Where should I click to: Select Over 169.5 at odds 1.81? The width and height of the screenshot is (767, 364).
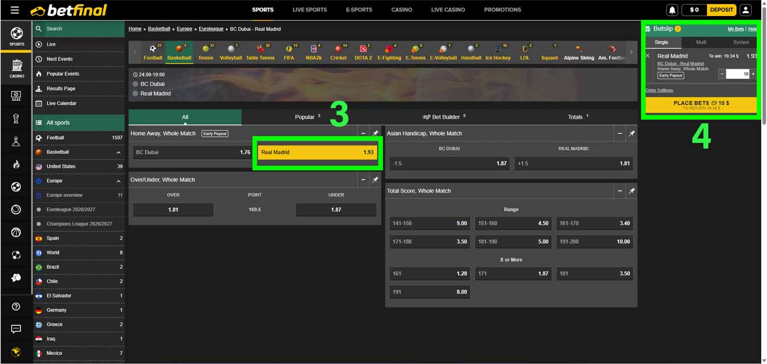tap(173, 210)
